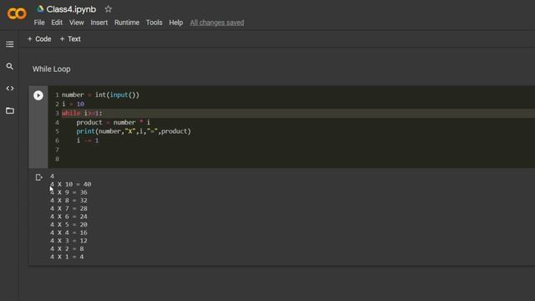Rename the Class4.ipynb notebook title
Viewport: 535px width, 301px height.
coord(71,9)
